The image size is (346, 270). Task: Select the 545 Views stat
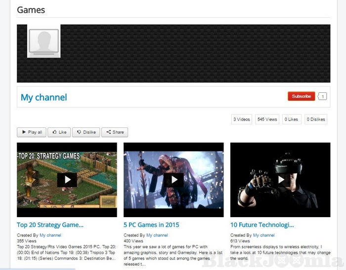(267, 119)
